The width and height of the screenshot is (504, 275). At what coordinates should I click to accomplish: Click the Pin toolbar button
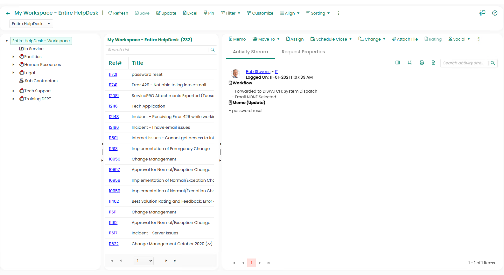[x=209, y=13]
